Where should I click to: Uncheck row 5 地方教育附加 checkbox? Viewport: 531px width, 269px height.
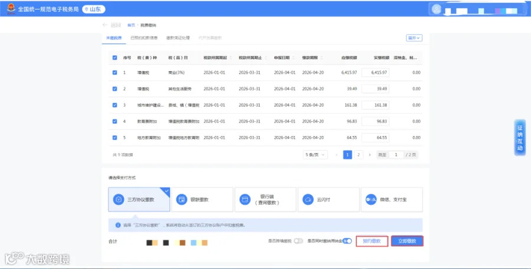[x=115, y=138]
